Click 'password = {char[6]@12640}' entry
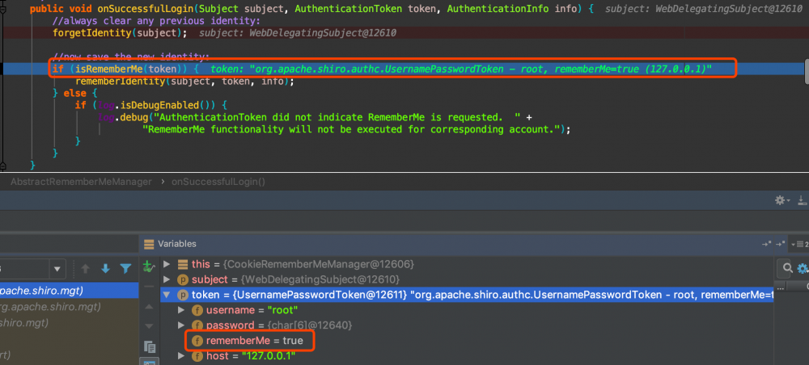 coord(279,325)
